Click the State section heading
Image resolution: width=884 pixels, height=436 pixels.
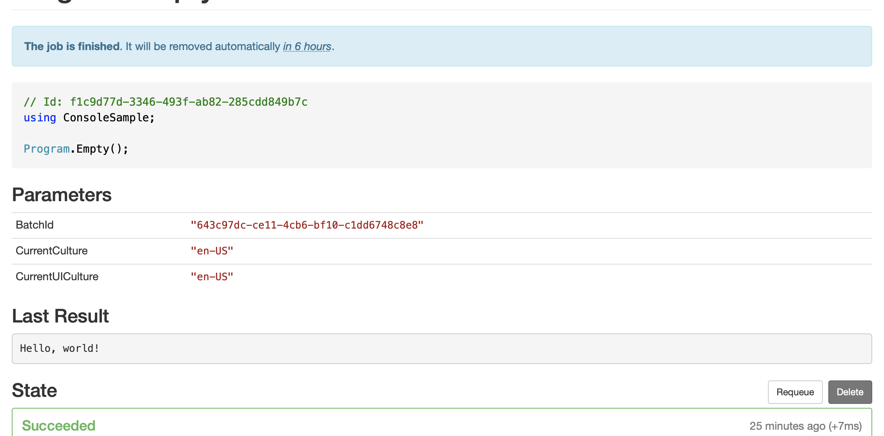click(x=35, y=391)
